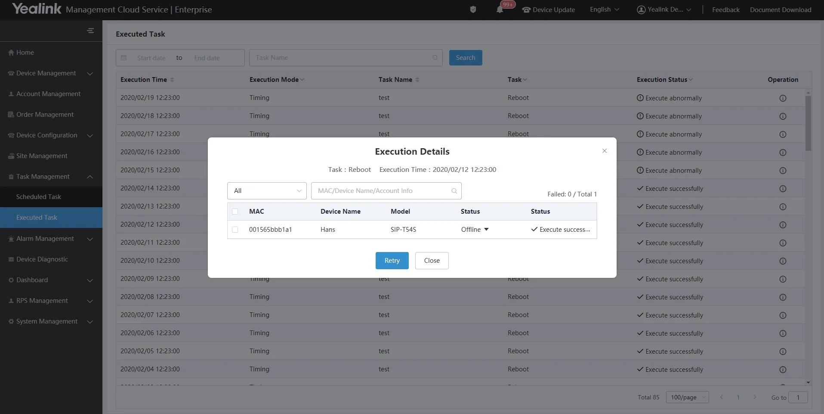Open Scheduled Task in sidebar
The height and width of the screenshot is (414, 824).
click(x=39, y=197)
